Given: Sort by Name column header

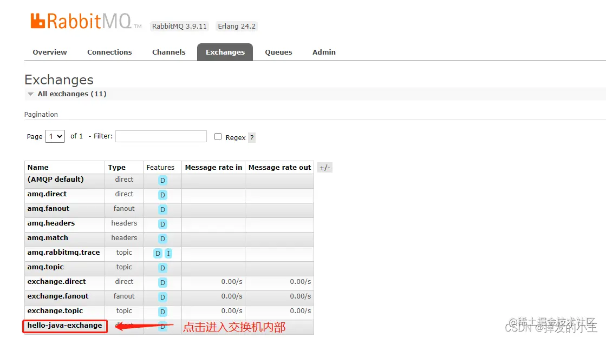Looking at the screenshot, I should point(38,168).
